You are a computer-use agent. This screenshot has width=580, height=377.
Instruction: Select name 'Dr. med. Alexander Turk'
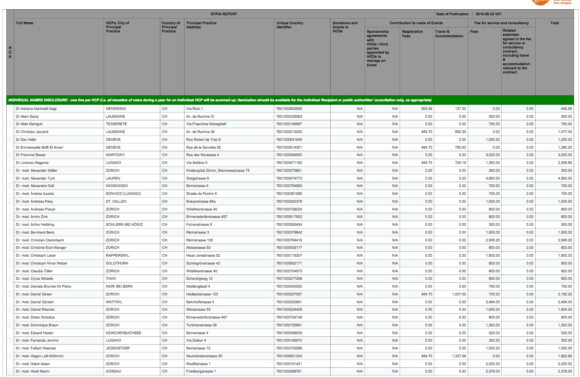35,178
